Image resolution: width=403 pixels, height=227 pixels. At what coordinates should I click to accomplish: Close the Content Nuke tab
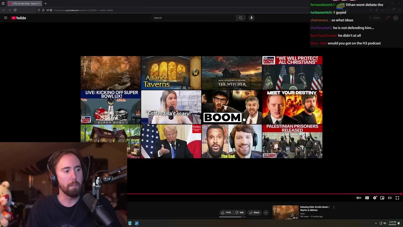[x=40, y=3]
